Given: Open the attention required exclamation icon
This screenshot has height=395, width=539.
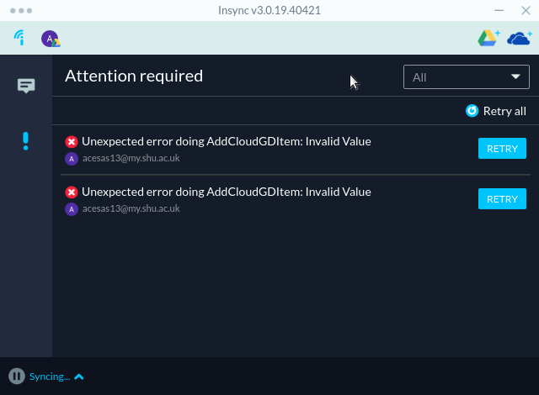Looking at the screenshot, I should (x=25, y=141).
